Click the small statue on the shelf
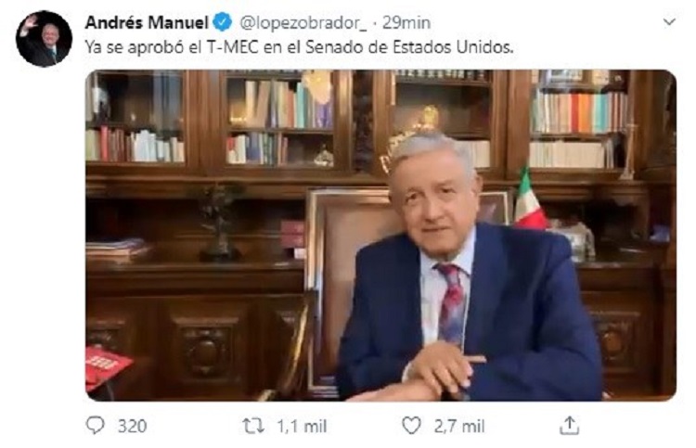Image resolution: width=696 pixels, height=448 pixels. tap(218, 223)
